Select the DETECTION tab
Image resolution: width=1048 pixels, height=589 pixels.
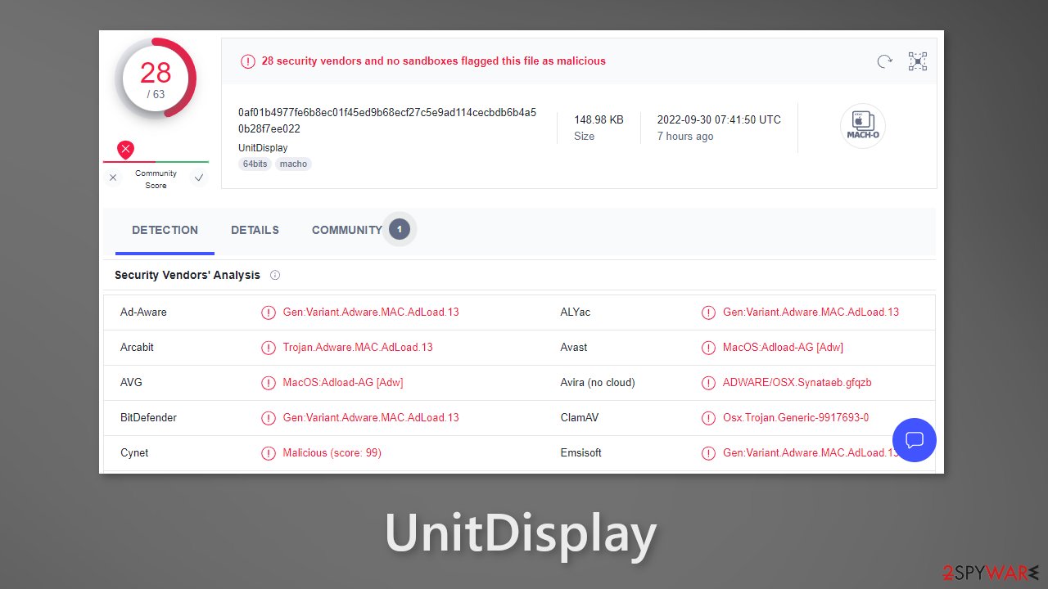tap(165, 230)
